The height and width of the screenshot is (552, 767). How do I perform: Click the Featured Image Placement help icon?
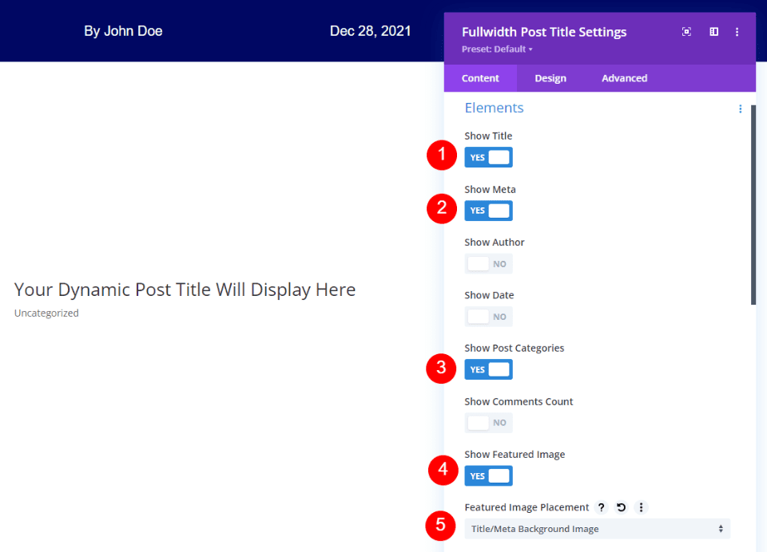pos(601,507)
